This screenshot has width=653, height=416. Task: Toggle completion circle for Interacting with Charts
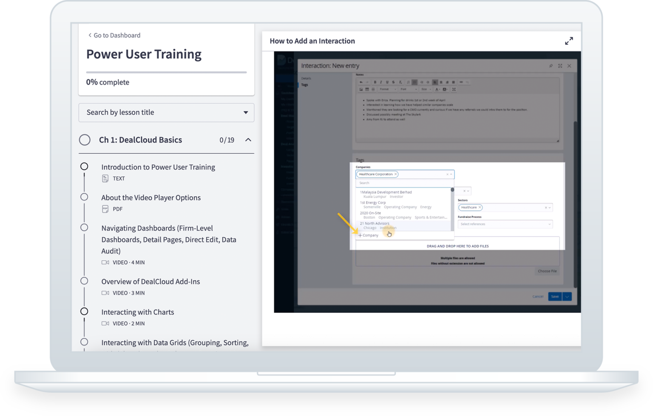pyautogui.click(x=85, y=312)
